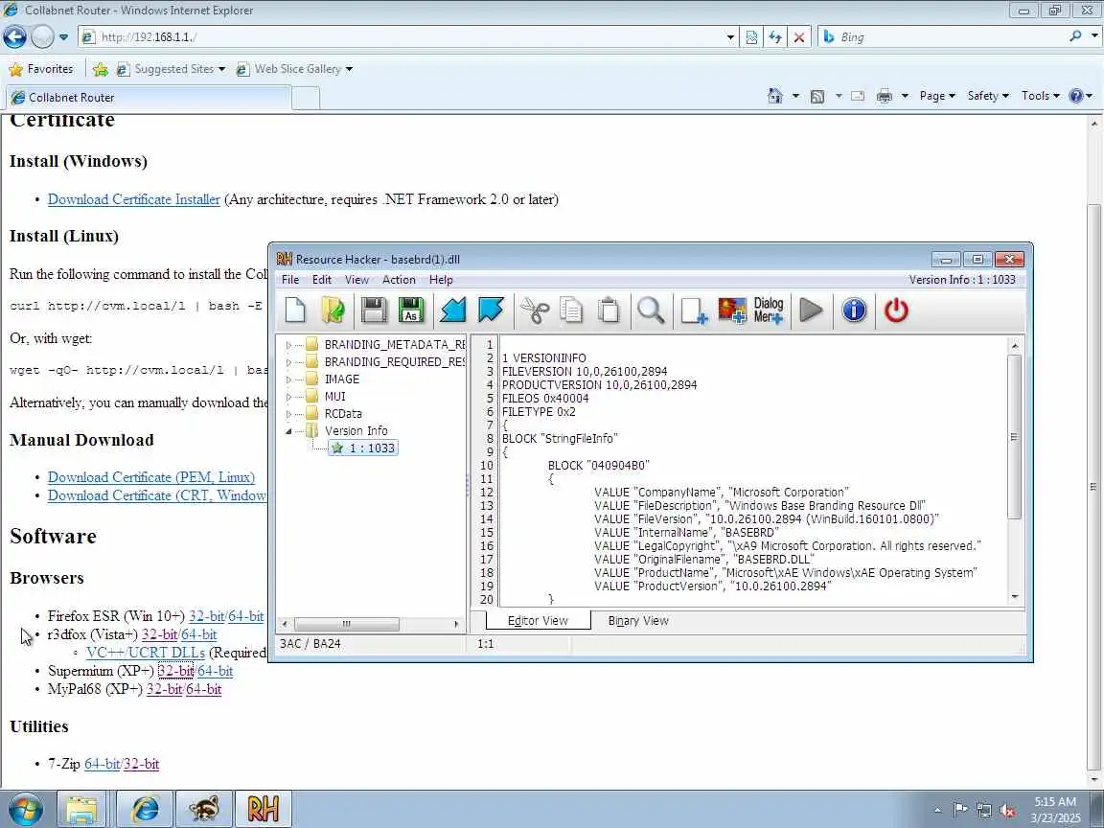Expand the MUI tree folder
This screenshot has height=828, width=1104.
[287, 397]
